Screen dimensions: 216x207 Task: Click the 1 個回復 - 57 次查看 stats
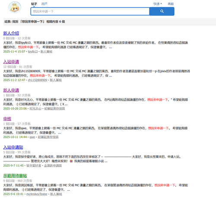(17, 124)
